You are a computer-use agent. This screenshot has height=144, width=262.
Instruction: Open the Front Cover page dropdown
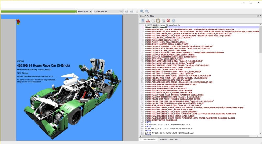(x=85, y=12)
